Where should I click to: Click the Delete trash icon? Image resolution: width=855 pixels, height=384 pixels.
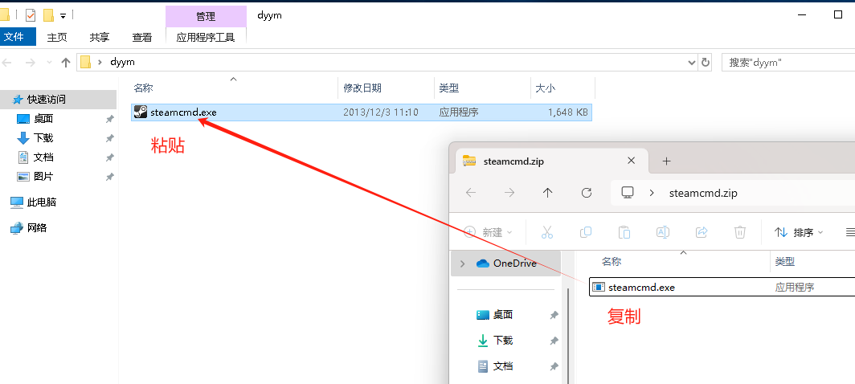click(x=740, y=232)
